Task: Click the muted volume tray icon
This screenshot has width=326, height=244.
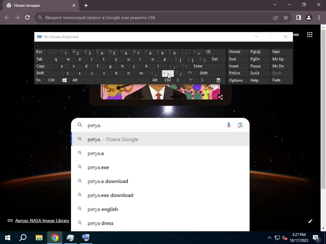Action: click(285, 238)
